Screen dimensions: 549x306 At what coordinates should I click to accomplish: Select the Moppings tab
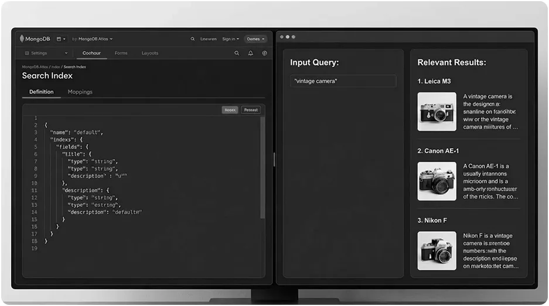[80, 92]
